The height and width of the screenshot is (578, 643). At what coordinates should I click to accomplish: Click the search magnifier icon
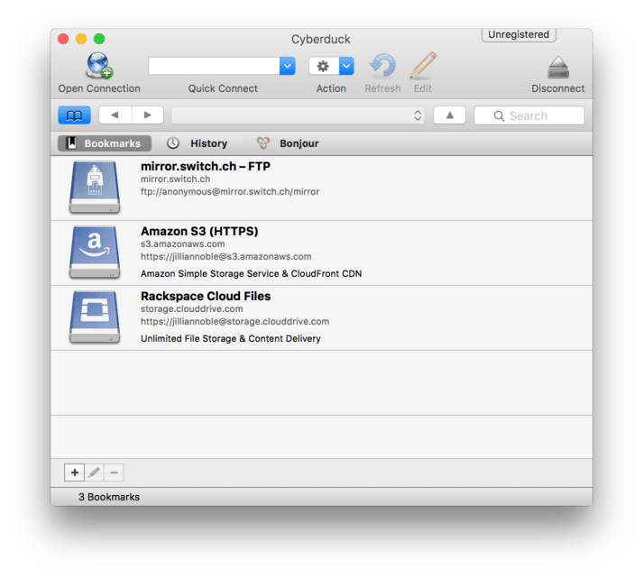pyautogui.click(x=499, y=116)
